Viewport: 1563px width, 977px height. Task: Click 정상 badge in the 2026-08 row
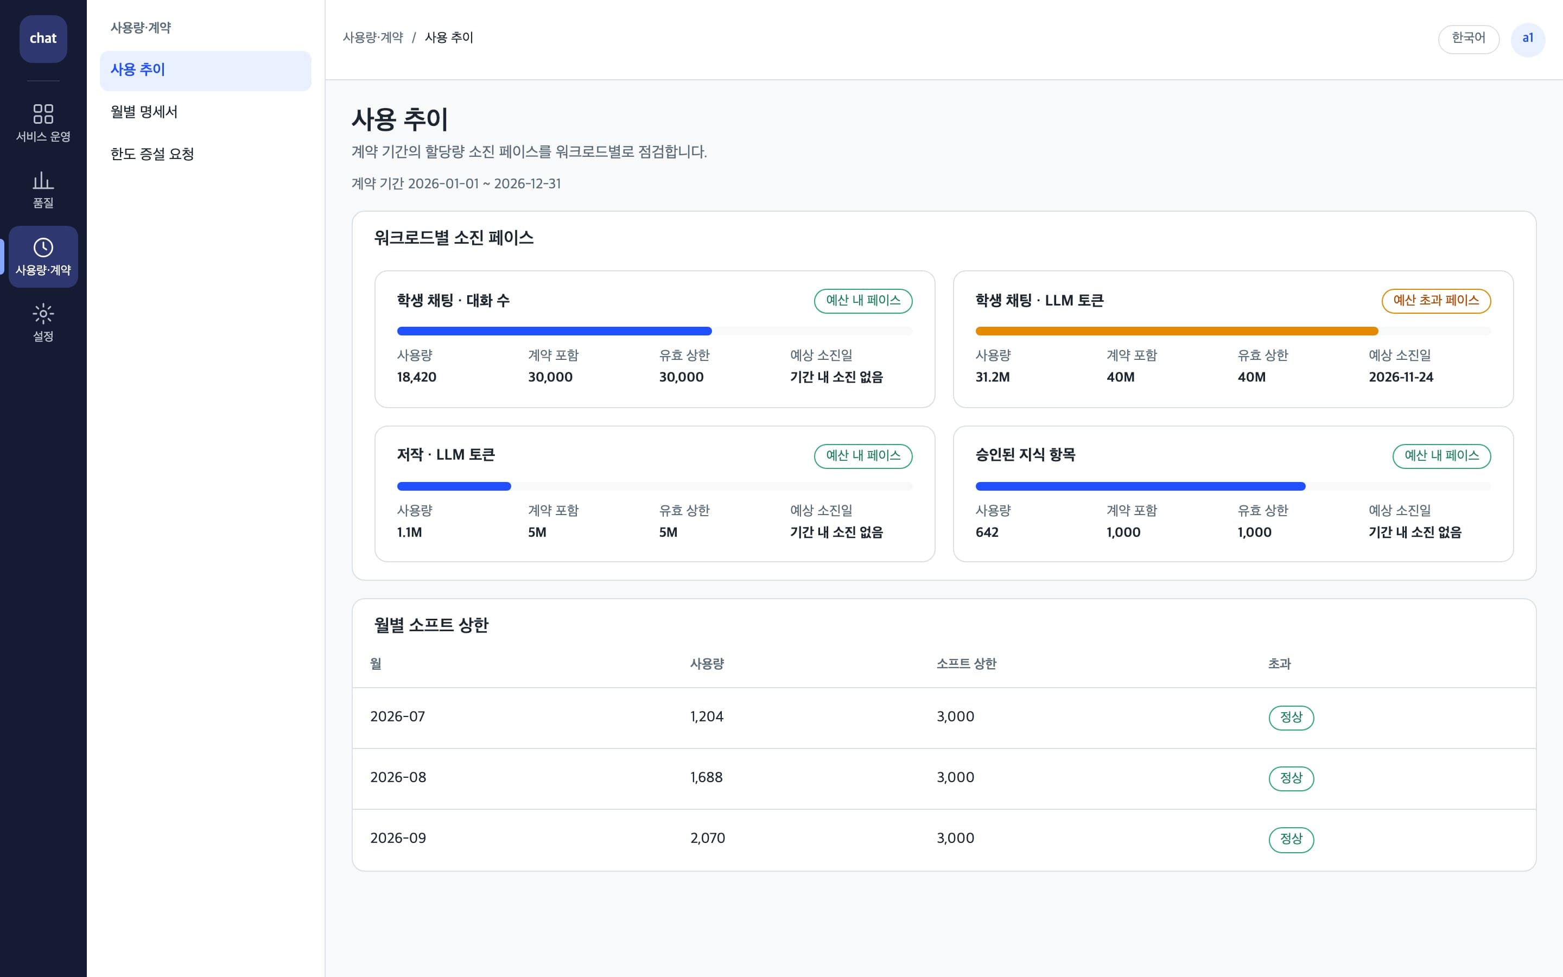coord(1291,779)
